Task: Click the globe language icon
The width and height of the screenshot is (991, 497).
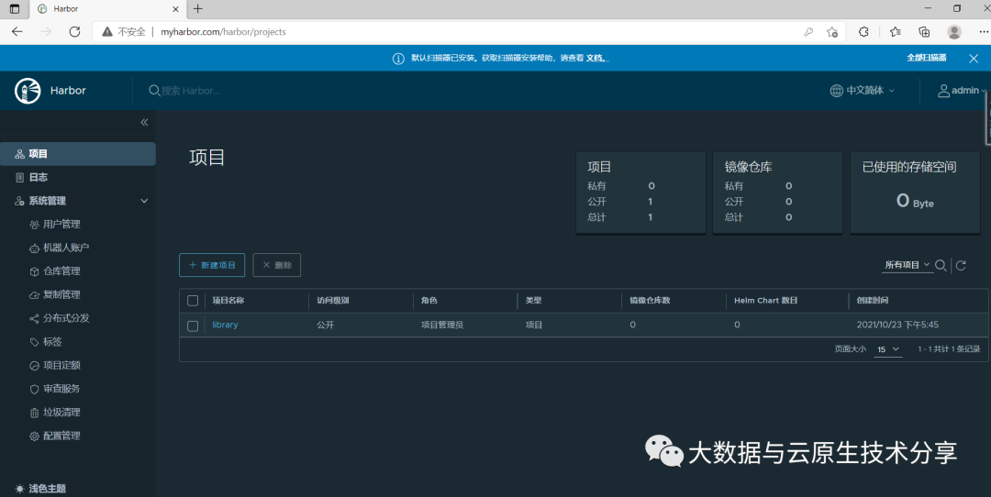Action: [837, 90]
